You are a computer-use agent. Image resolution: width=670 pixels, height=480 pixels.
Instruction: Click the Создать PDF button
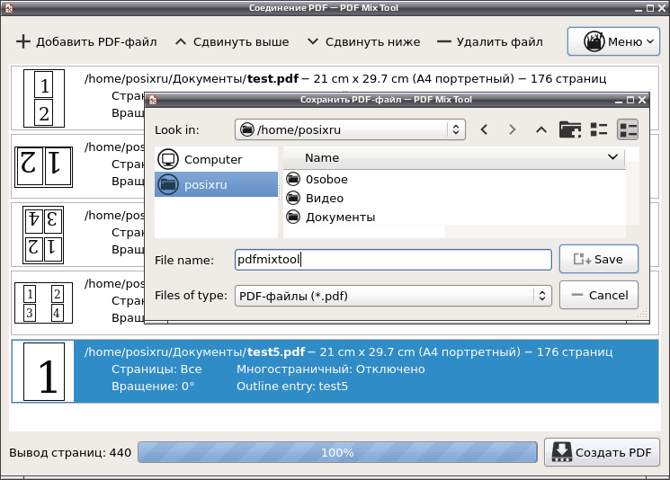[x=602, y=452]
